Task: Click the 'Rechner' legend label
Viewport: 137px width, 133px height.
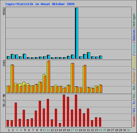Action: pyautogui.click(x=134, y=77)
